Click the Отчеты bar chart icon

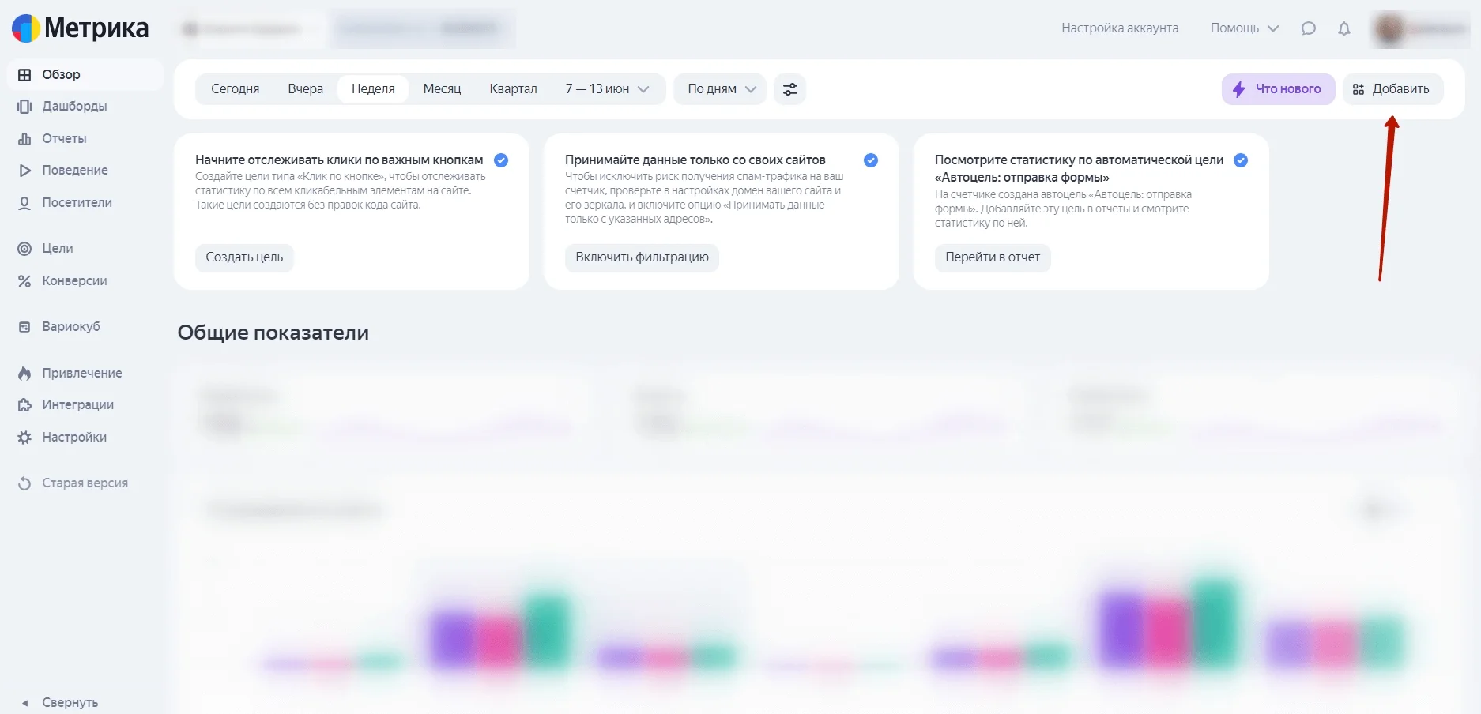pos(24,139)
